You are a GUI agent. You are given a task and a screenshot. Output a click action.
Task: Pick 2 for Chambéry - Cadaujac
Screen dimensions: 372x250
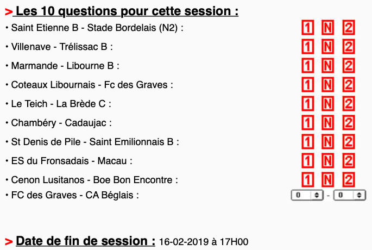tap(349, 123)
